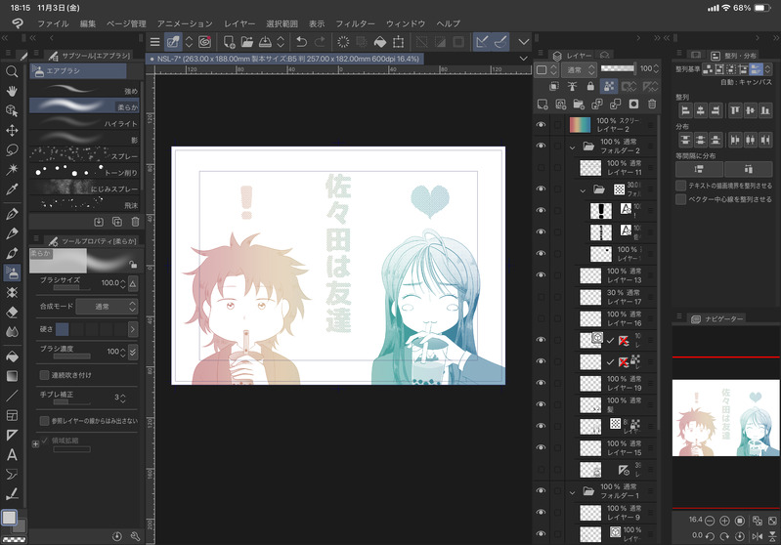This screenshot has width=781, height=545.
Task: Select the Lasso selection tool
Action: click(12, 149)
